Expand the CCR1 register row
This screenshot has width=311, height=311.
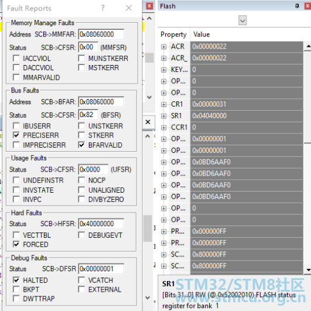click(163, 128)
